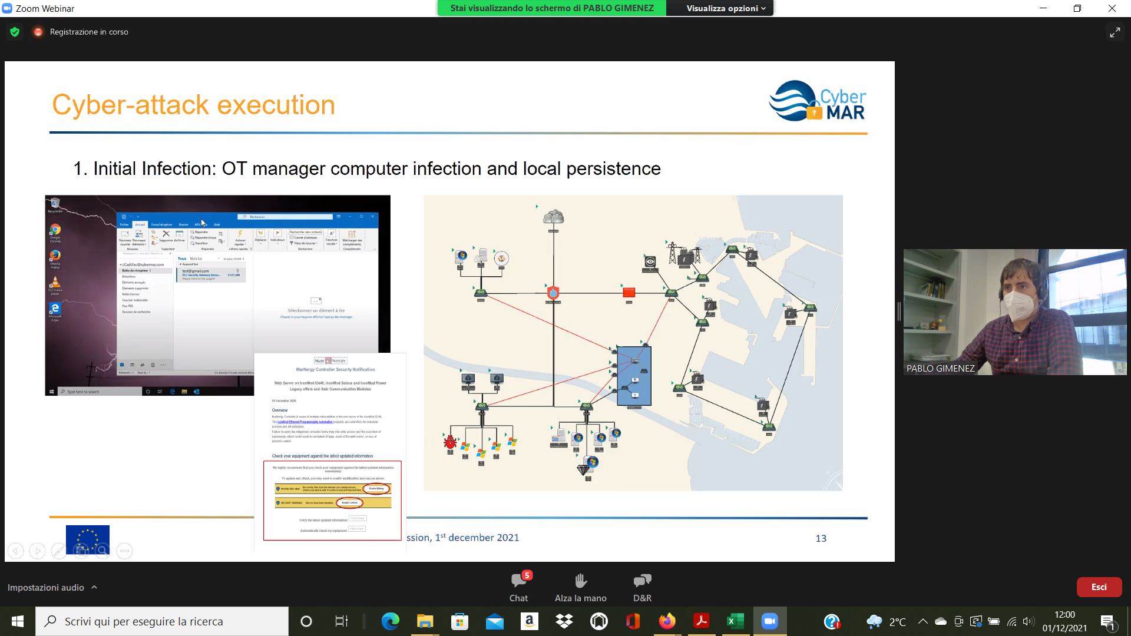Click the slide zoom magnifier icon
This screenshot has width=1131, height=636.
(x=102, y=551)
